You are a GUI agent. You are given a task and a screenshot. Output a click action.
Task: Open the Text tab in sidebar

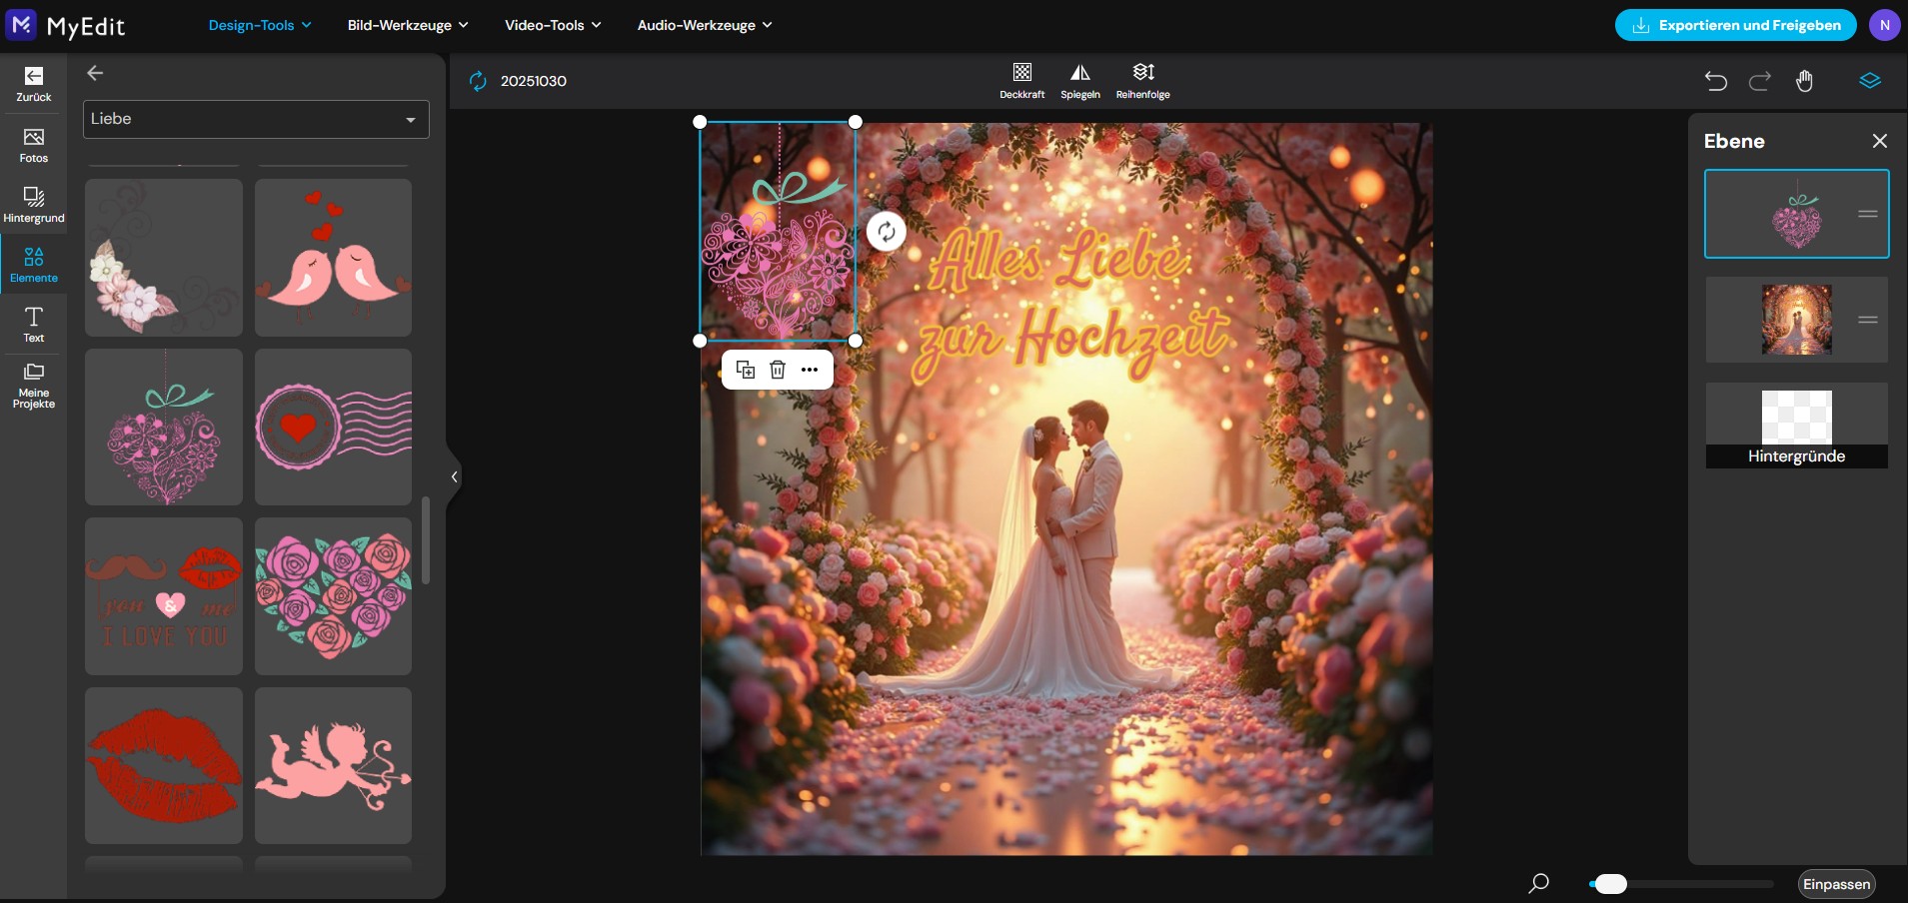(x=34, y=325)
